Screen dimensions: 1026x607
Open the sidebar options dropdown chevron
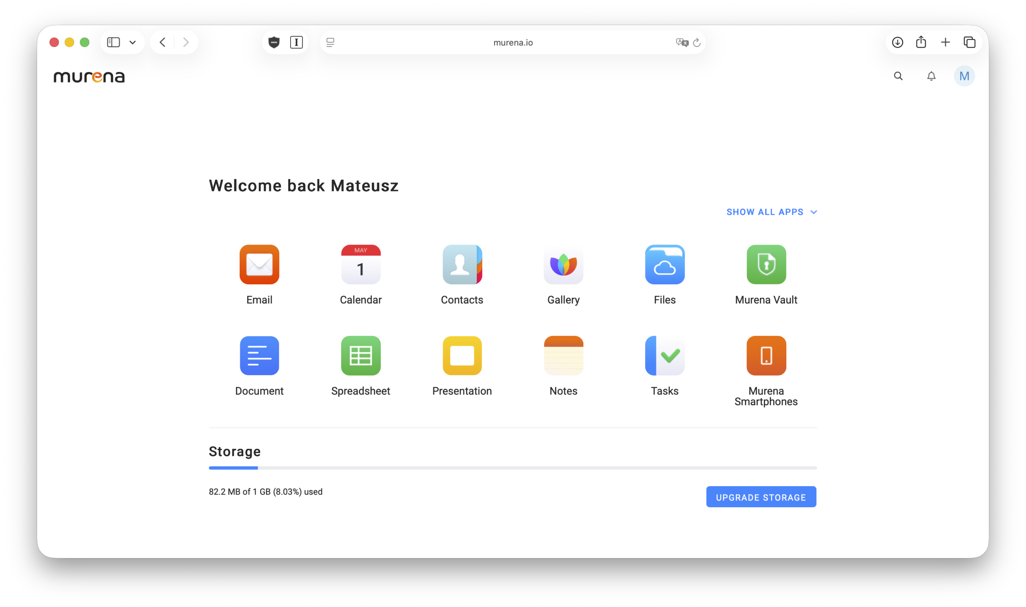pos(132,42)
